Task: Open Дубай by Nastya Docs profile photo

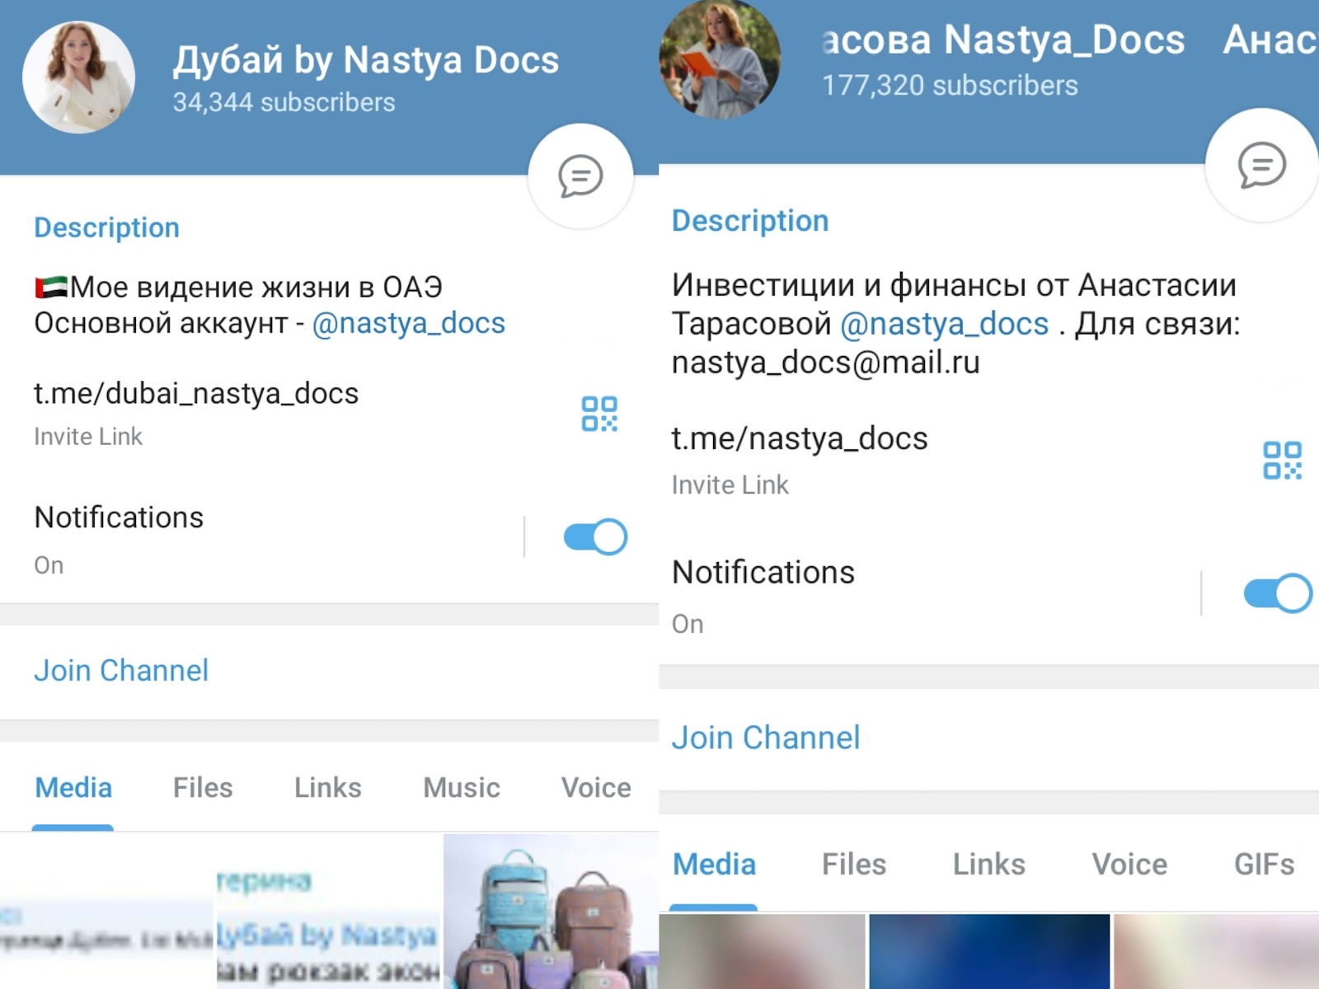Action: click(78, 77)
